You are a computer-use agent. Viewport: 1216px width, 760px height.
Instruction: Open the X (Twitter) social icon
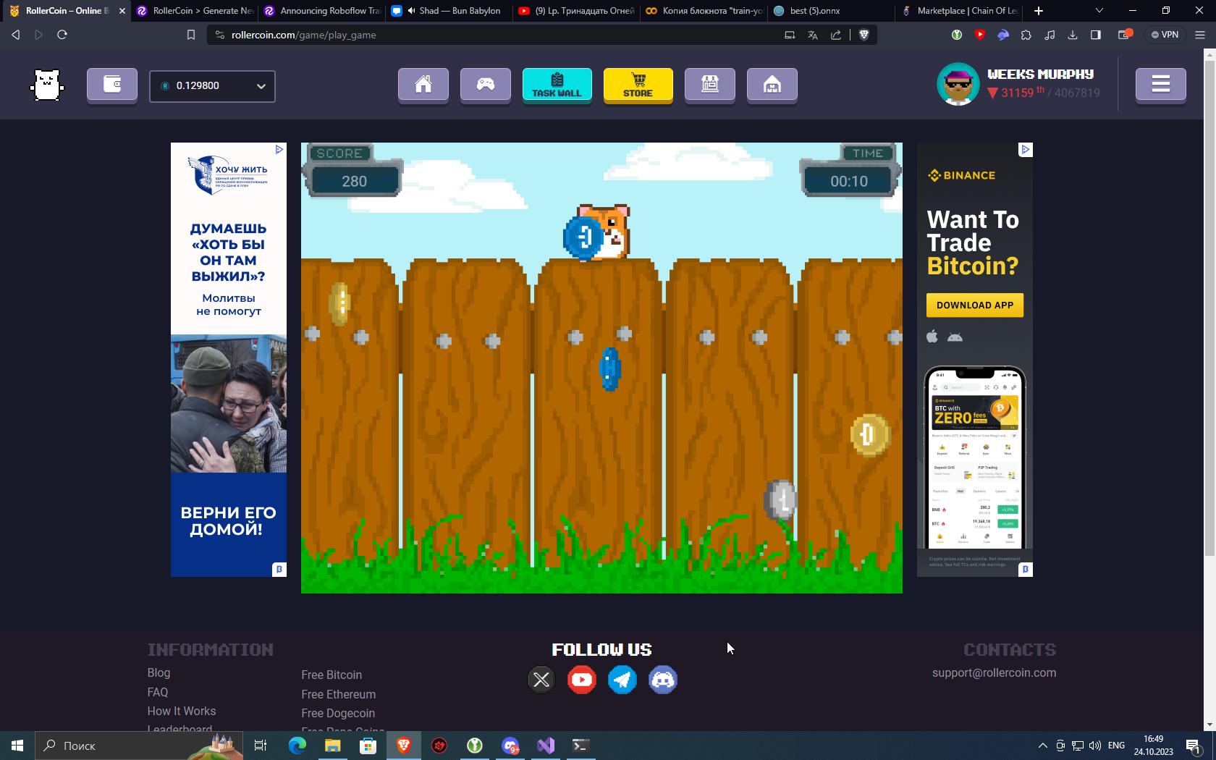click(541, 680)
